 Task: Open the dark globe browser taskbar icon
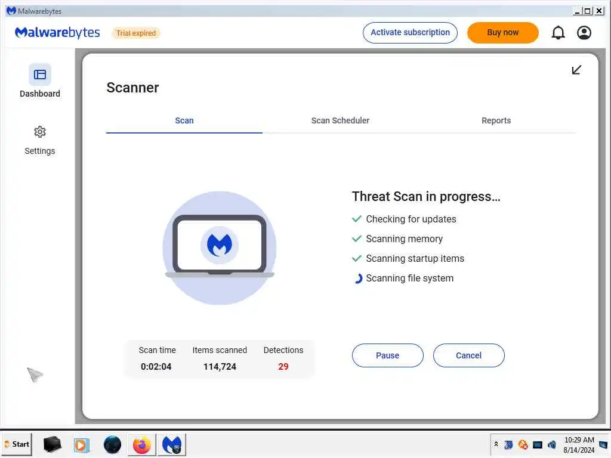click(x=112, y=444)
